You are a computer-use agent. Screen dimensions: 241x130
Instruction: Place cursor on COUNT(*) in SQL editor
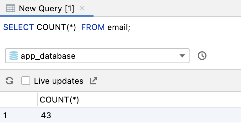(56, 27)
